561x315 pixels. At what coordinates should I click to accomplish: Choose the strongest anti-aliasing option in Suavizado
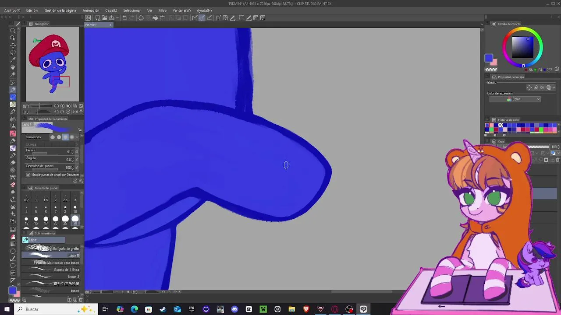[x=72, y=137]
